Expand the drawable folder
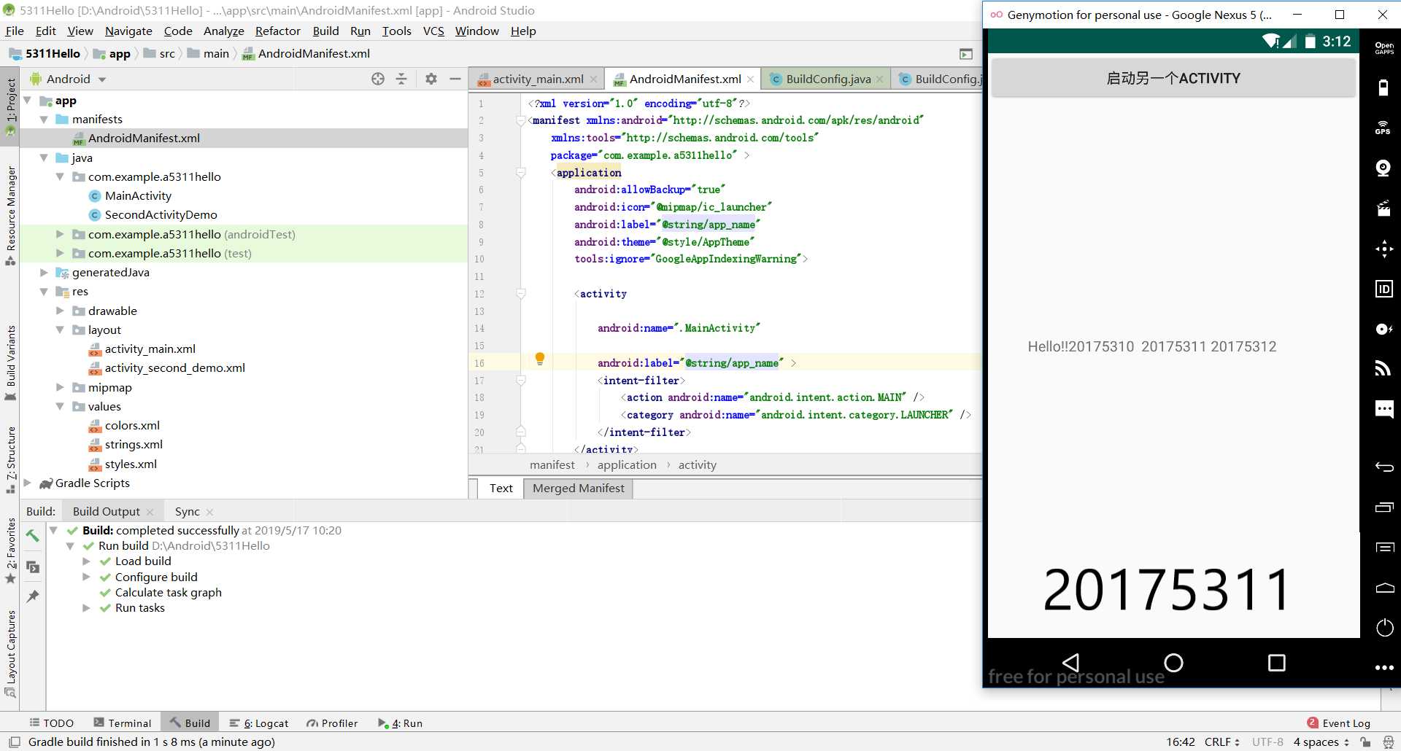The height and width of the screenshot is (751, 1401). click(x=60, y=311)
